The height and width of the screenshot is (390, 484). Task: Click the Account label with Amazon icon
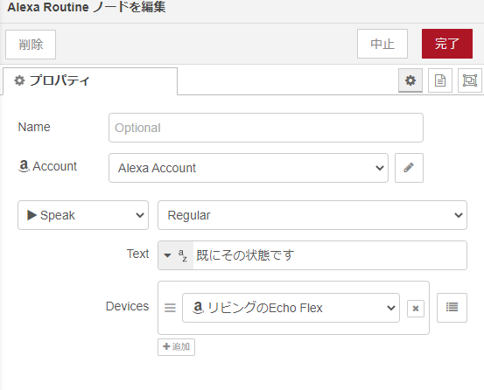coord(47,166)
